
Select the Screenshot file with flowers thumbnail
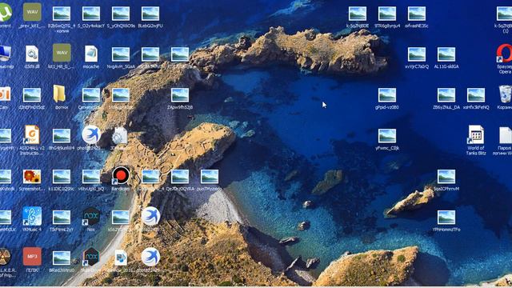coord(32,177)
